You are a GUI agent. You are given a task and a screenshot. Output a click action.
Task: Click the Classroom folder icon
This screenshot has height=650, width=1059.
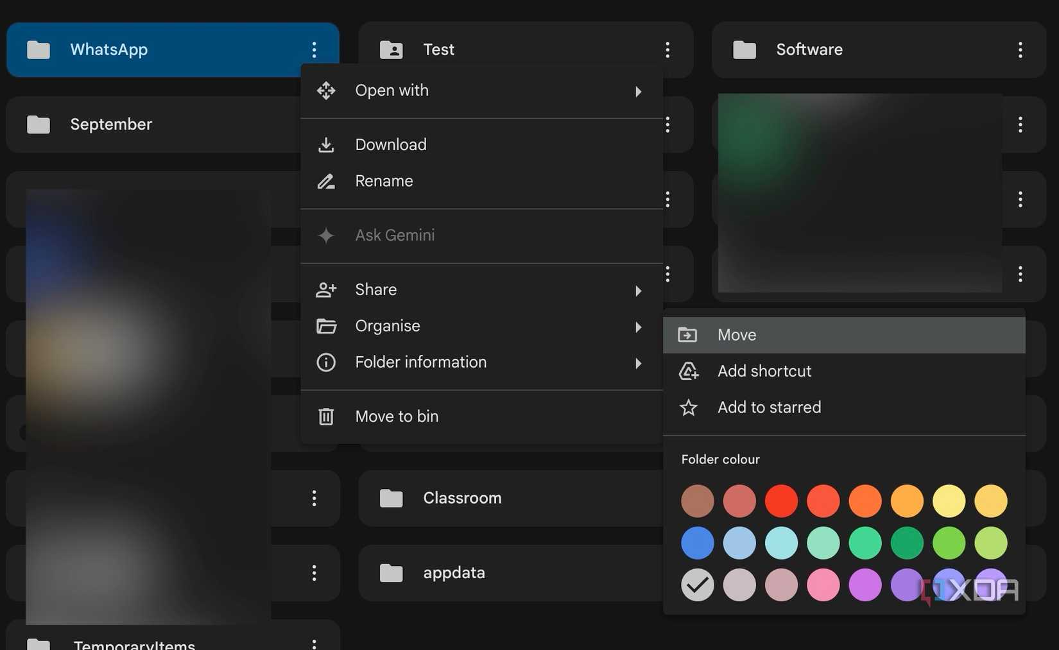391,498
